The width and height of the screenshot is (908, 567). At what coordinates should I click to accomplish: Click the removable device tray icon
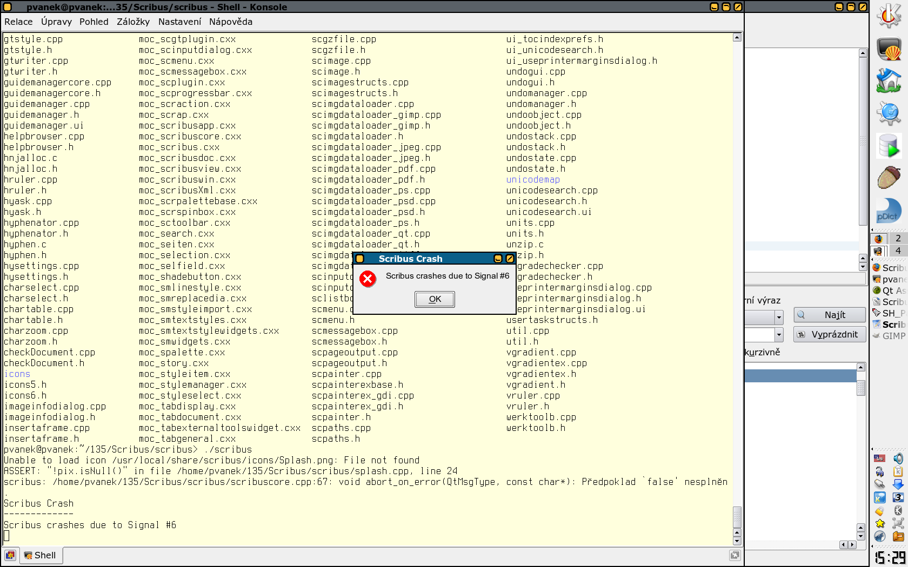pos(880,484)
